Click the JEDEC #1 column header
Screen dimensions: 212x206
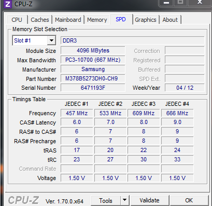[77, 104]
